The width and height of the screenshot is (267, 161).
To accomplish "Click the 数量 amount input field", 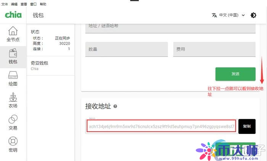I will (126, 49).
